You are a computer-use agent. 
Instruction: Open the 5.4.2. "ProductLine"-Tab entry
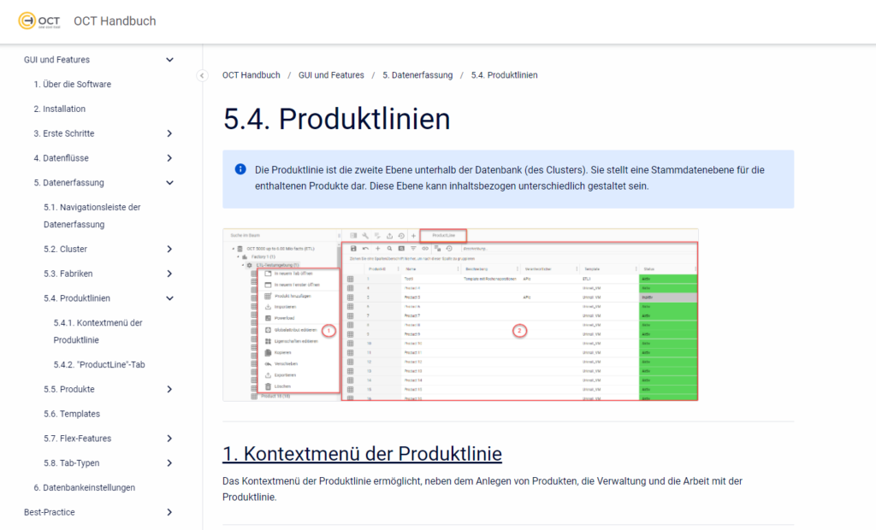[x=98, y=365]
